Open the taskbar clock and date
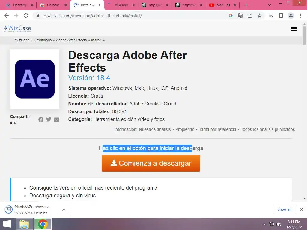The height and width of the screenshot is (230, 307). 294,224
